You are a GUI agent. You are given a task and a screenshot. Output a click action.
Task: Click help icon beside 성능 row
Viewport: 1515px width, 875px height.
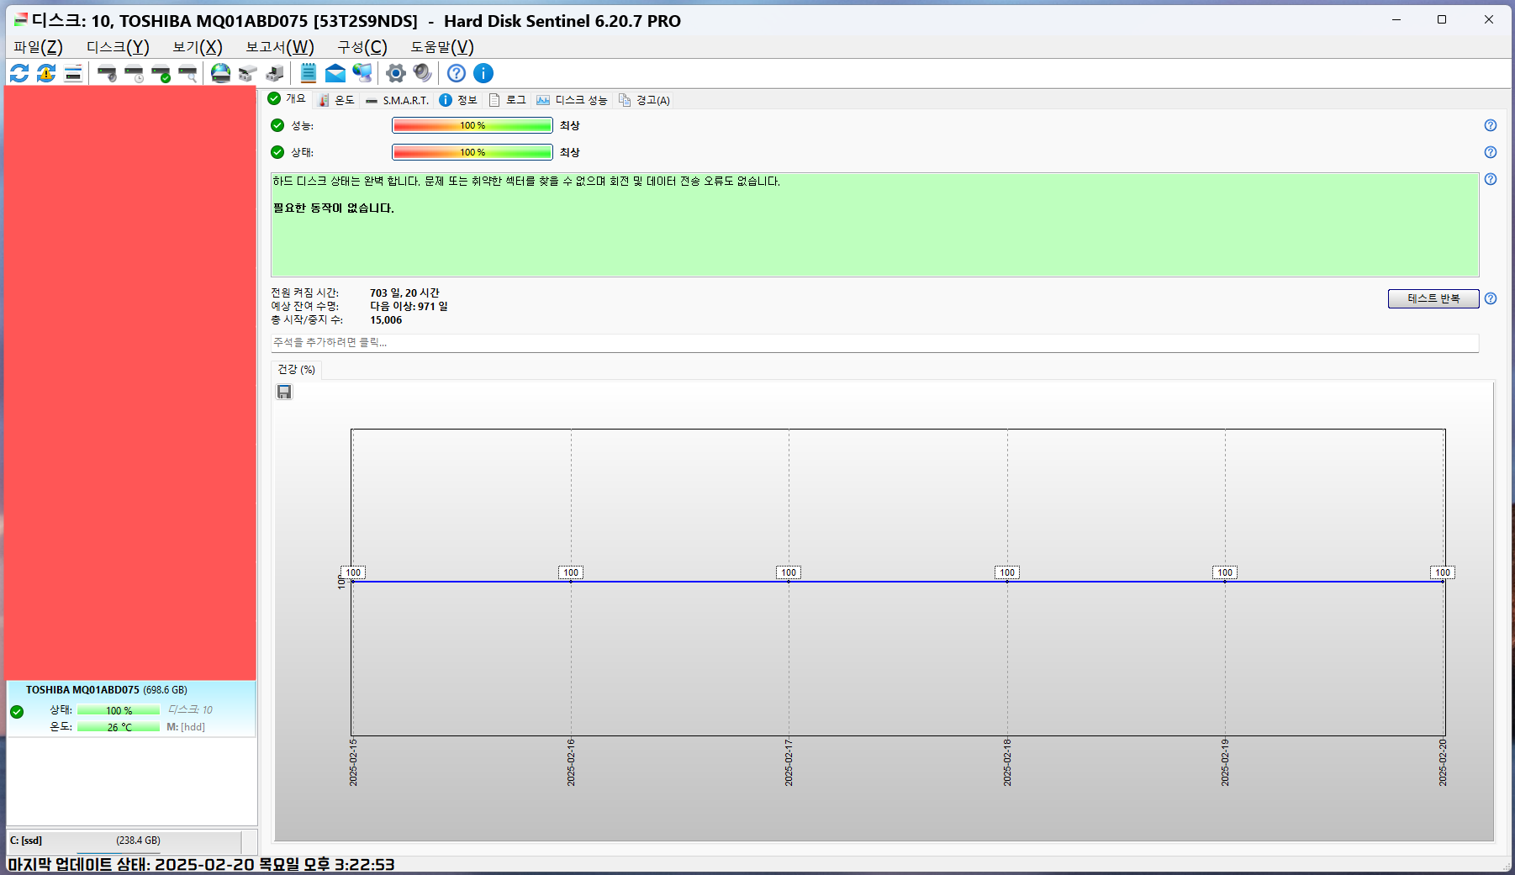pos(1491,125)
